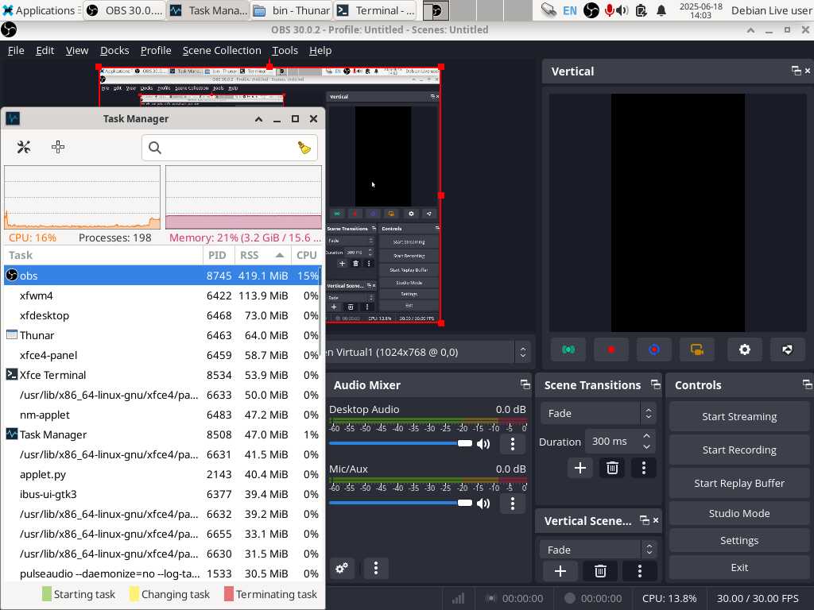The width and height of the screenshot is (814, 610).
Task: Open the View menu in OBS
Action: tap(77, 50)
